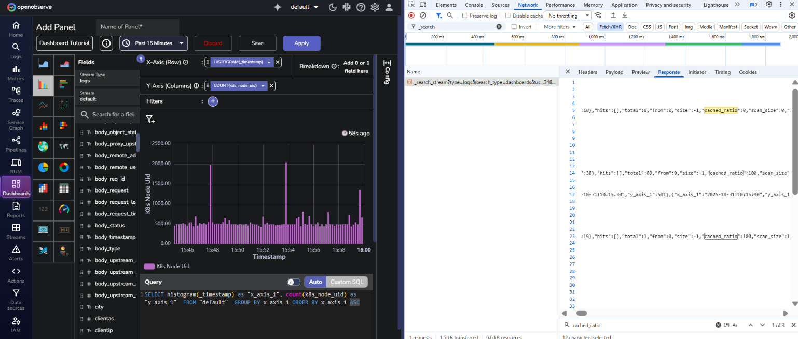
Task: Open the Headers tab of the request
Action: (587, 72)
